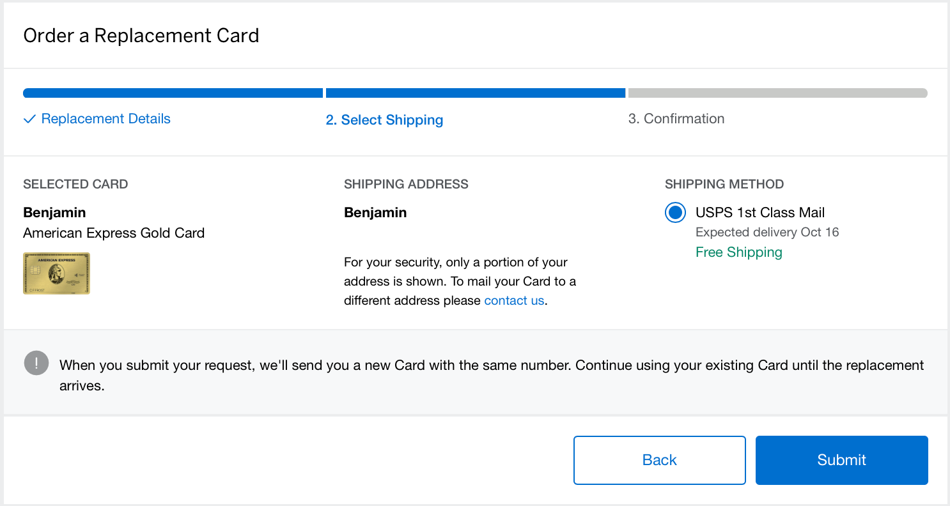Click the American Express Gold Card image
Image resolution: width=950 pixels, height=506 pixels.
(x=56, y=273)
